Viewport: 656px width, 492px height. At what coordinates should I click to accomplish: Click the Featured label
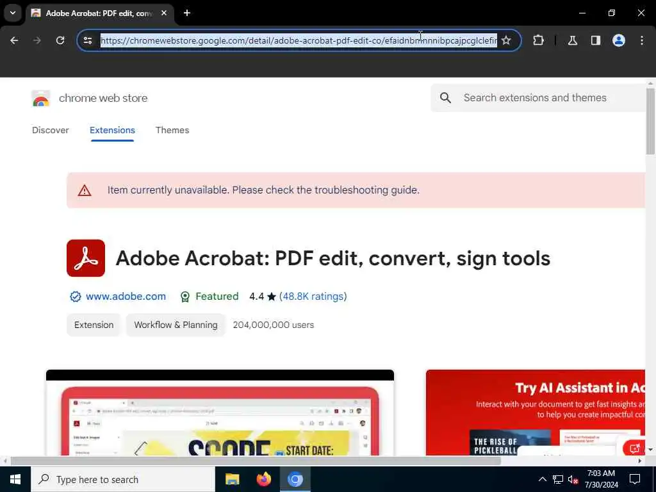coord(217,296)
